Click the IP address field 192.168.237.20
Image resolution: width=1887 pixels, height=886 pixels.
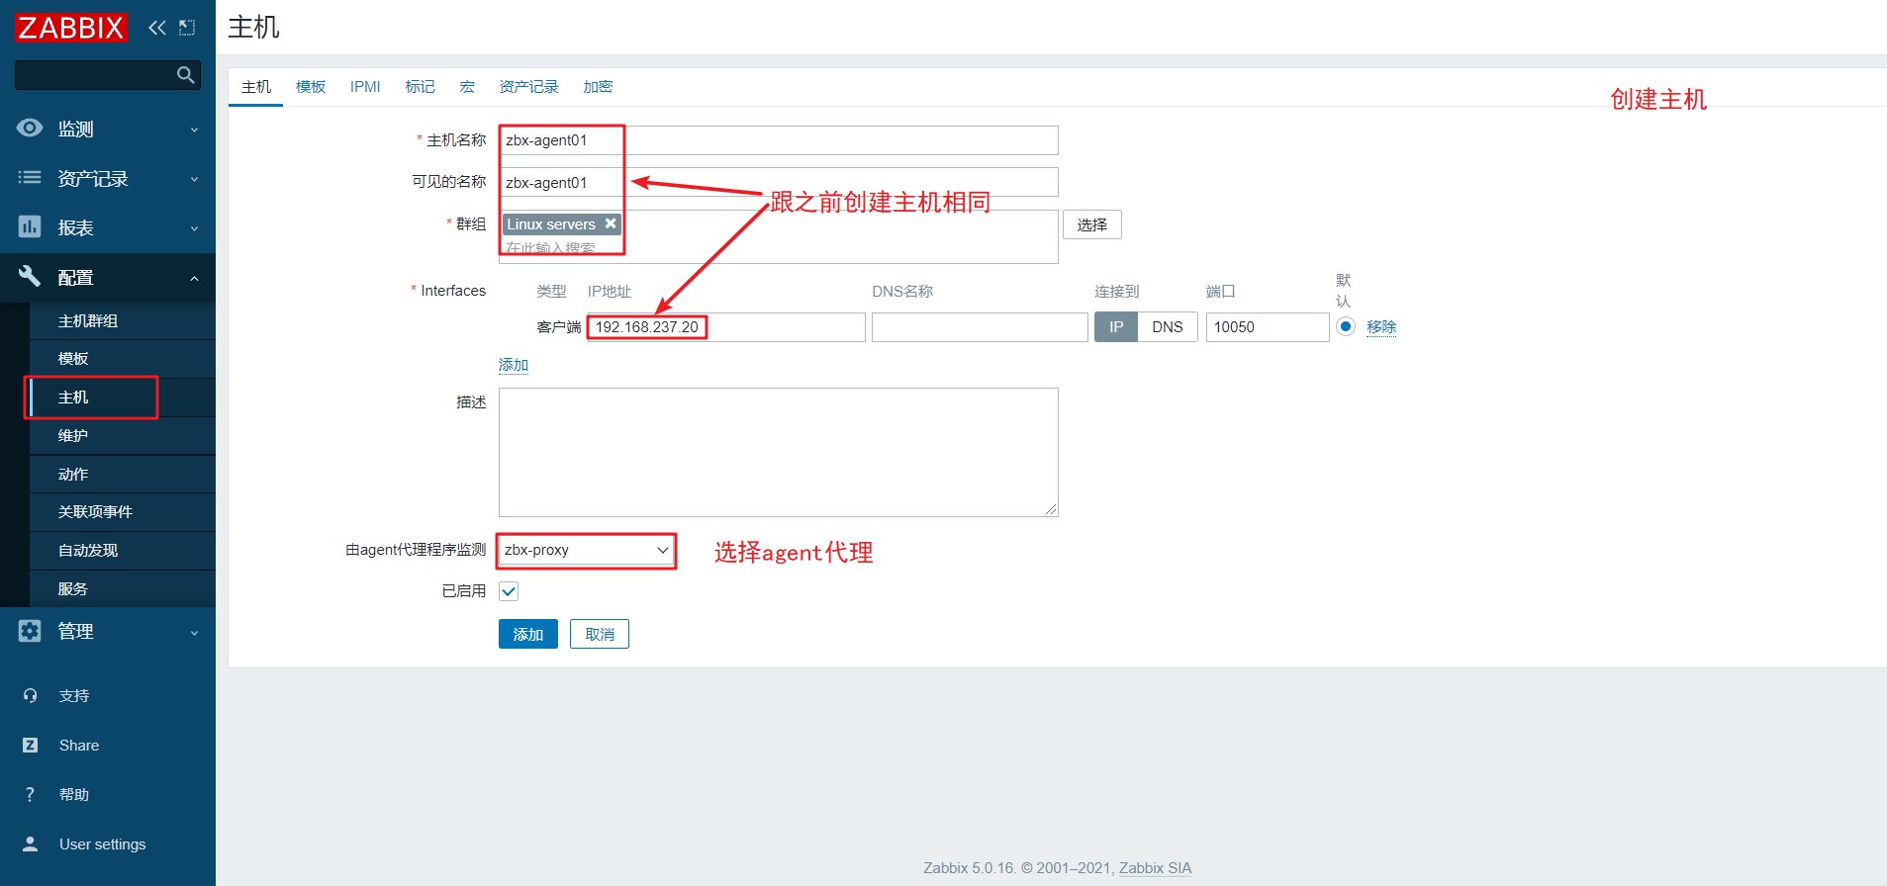[726, 327]
